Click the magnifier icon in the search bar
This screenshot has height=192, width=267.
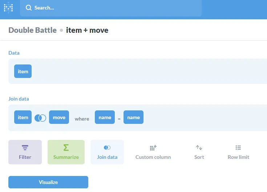(x=29, y=8)
